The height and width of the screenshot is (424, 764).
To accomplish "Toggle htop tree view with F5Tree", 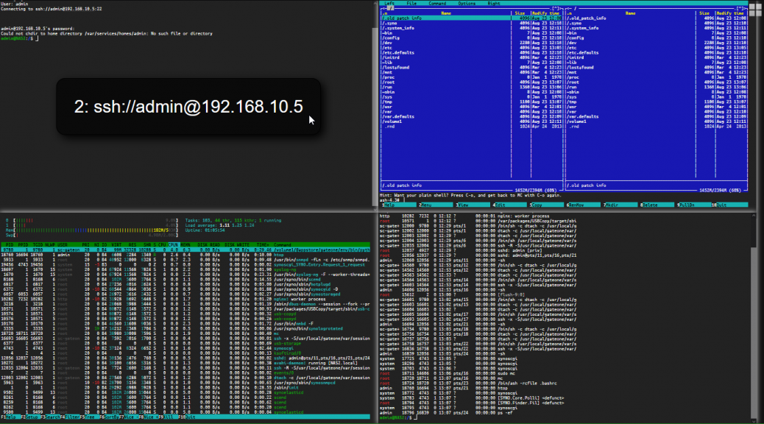I will click(x=88, y=417).
